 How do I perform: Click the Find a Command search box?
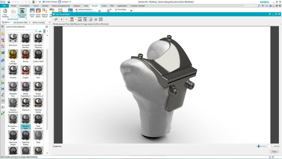pos(251,6)
